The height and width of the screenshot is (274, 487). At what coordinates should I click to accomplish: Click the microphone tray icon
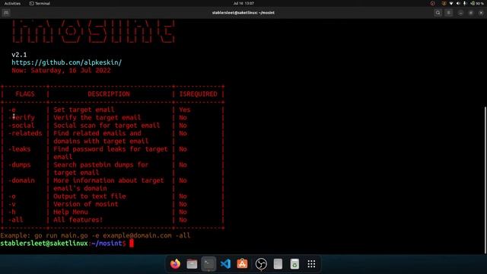coord(465,3)
